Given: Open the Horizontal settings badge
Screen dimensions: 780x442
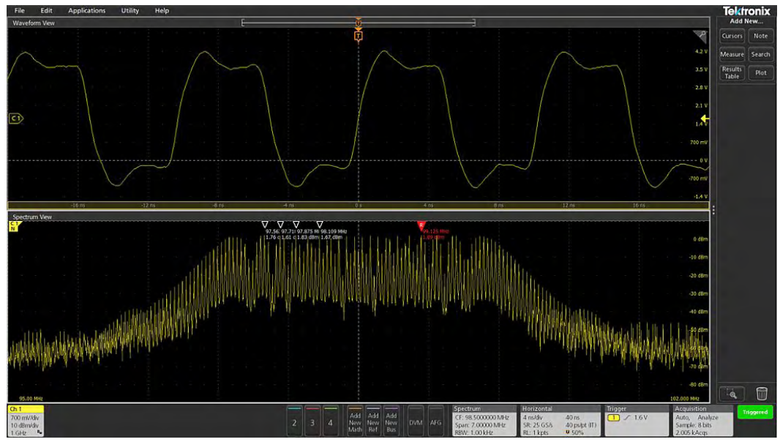Looking at the screenshot, I should (x=560, y=421).
